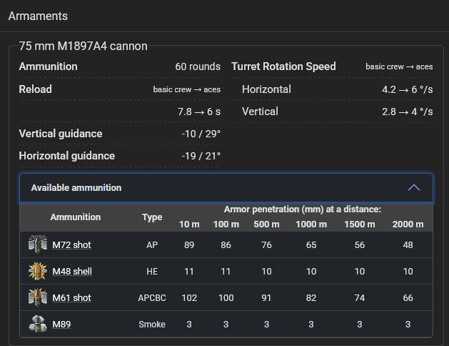
Task: Click the M48 shell HE icon
Action: click(x=37, y=272)
